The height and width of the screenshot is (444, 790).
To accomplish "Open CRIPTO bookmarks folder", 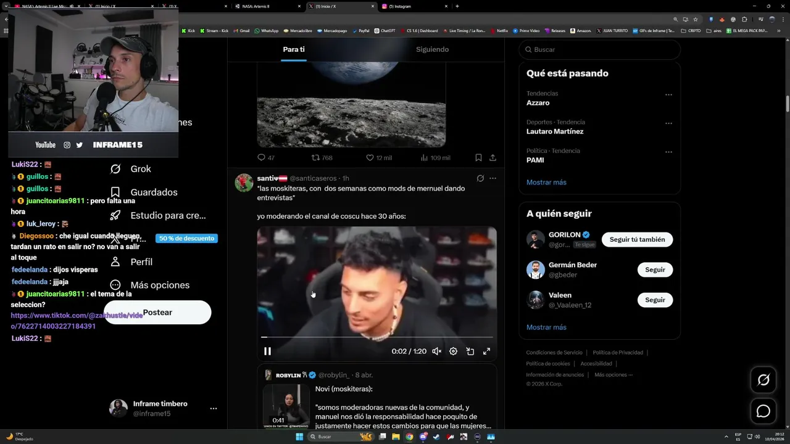I will tap(691, 30).
